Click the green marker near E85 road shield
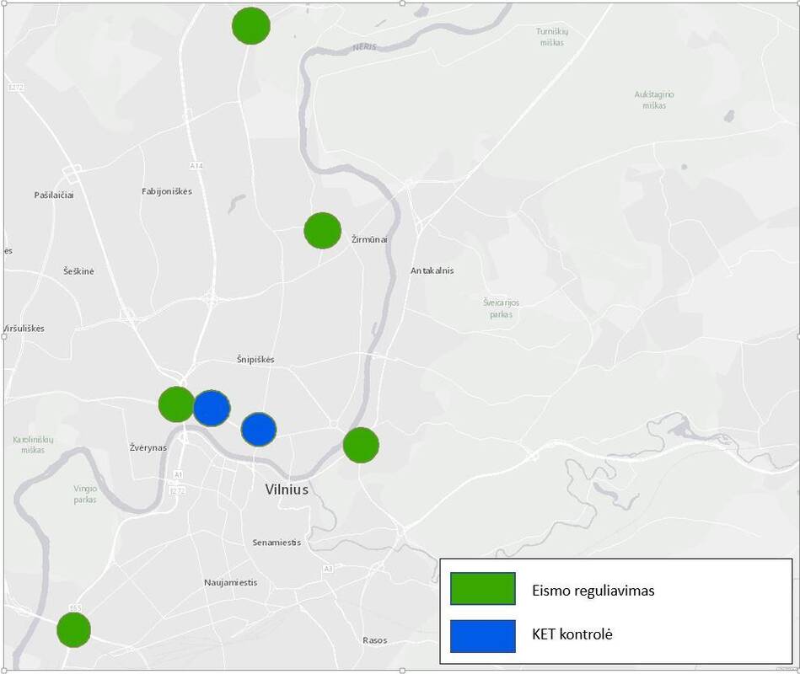800x674 pixels. 74,629
